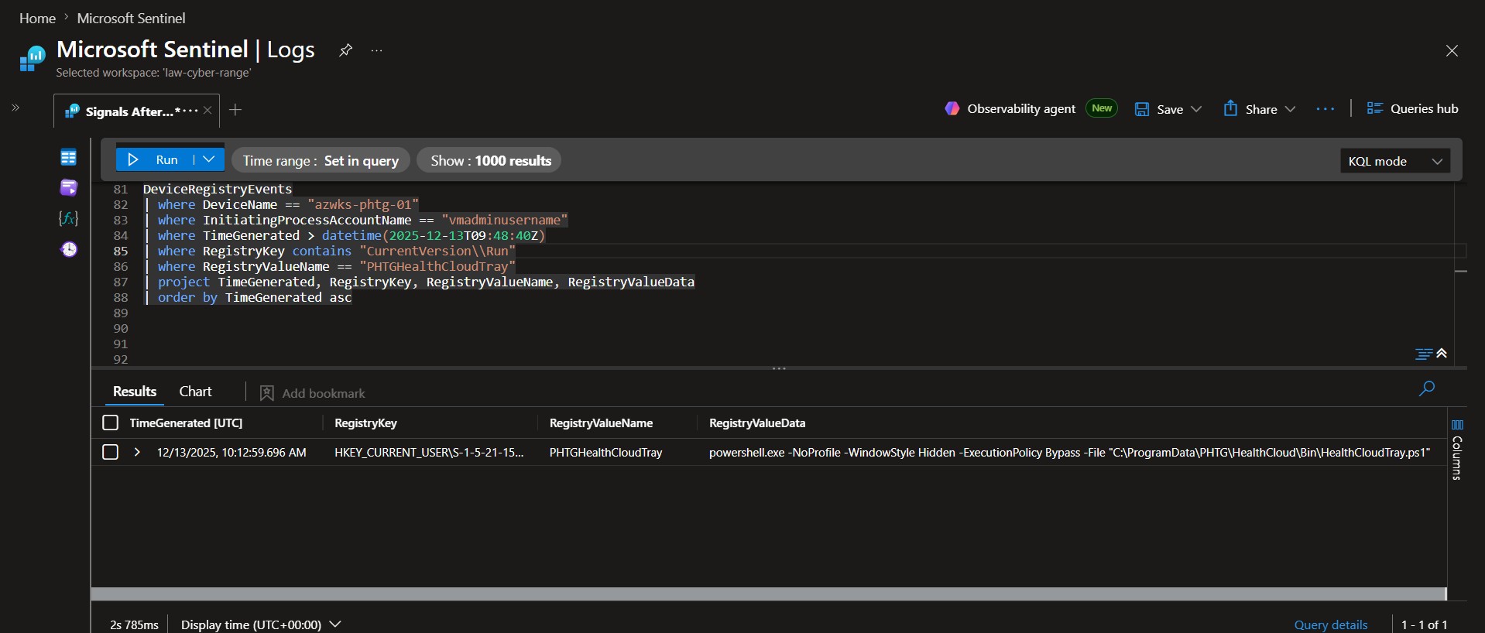Place cursor on DeviceRegistryEvents line 81
The width and height of the screenshot is (1485, 633).
[x=218, y=189]
